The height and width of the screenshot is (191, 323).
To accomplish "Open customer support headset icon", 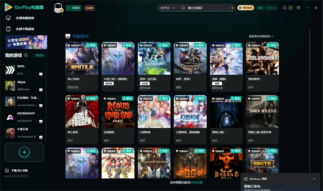I will click(285, 8).
